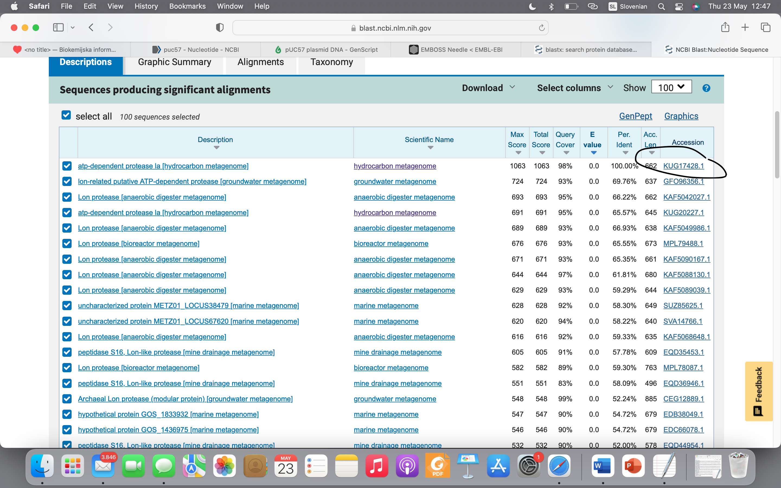The image size is (781, 488).
Task: Open Calendar showing May 23 in Dock
Action: (x=286, y=466)
